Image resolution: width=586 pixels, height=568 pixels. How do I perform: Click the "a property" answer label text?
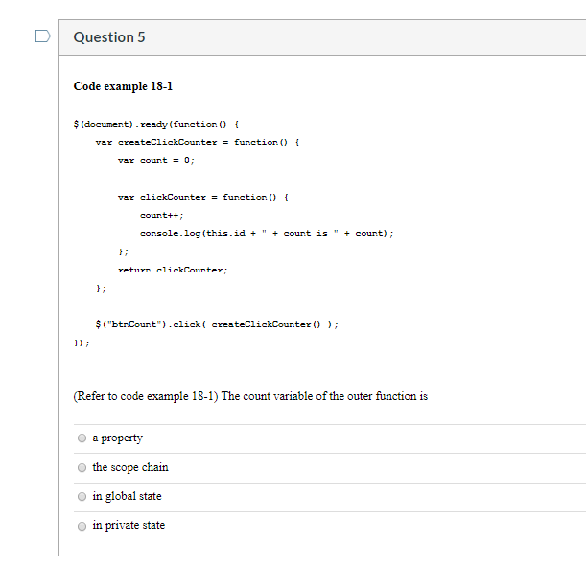(117, 438)
